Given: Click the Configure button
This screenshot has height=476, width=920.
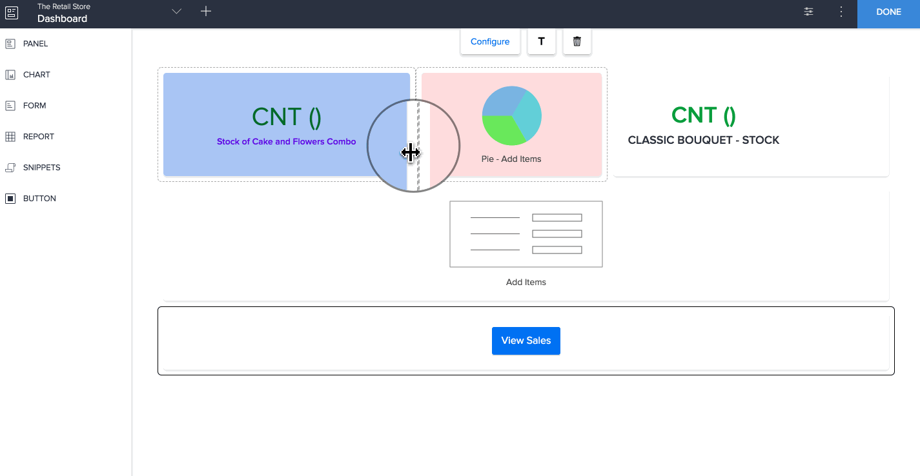Looking at the screenshot, I should pos(490,42).
